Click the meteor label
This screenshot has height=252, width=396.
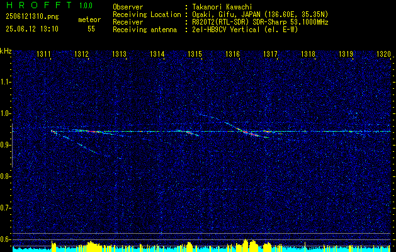tap(89, 20)
